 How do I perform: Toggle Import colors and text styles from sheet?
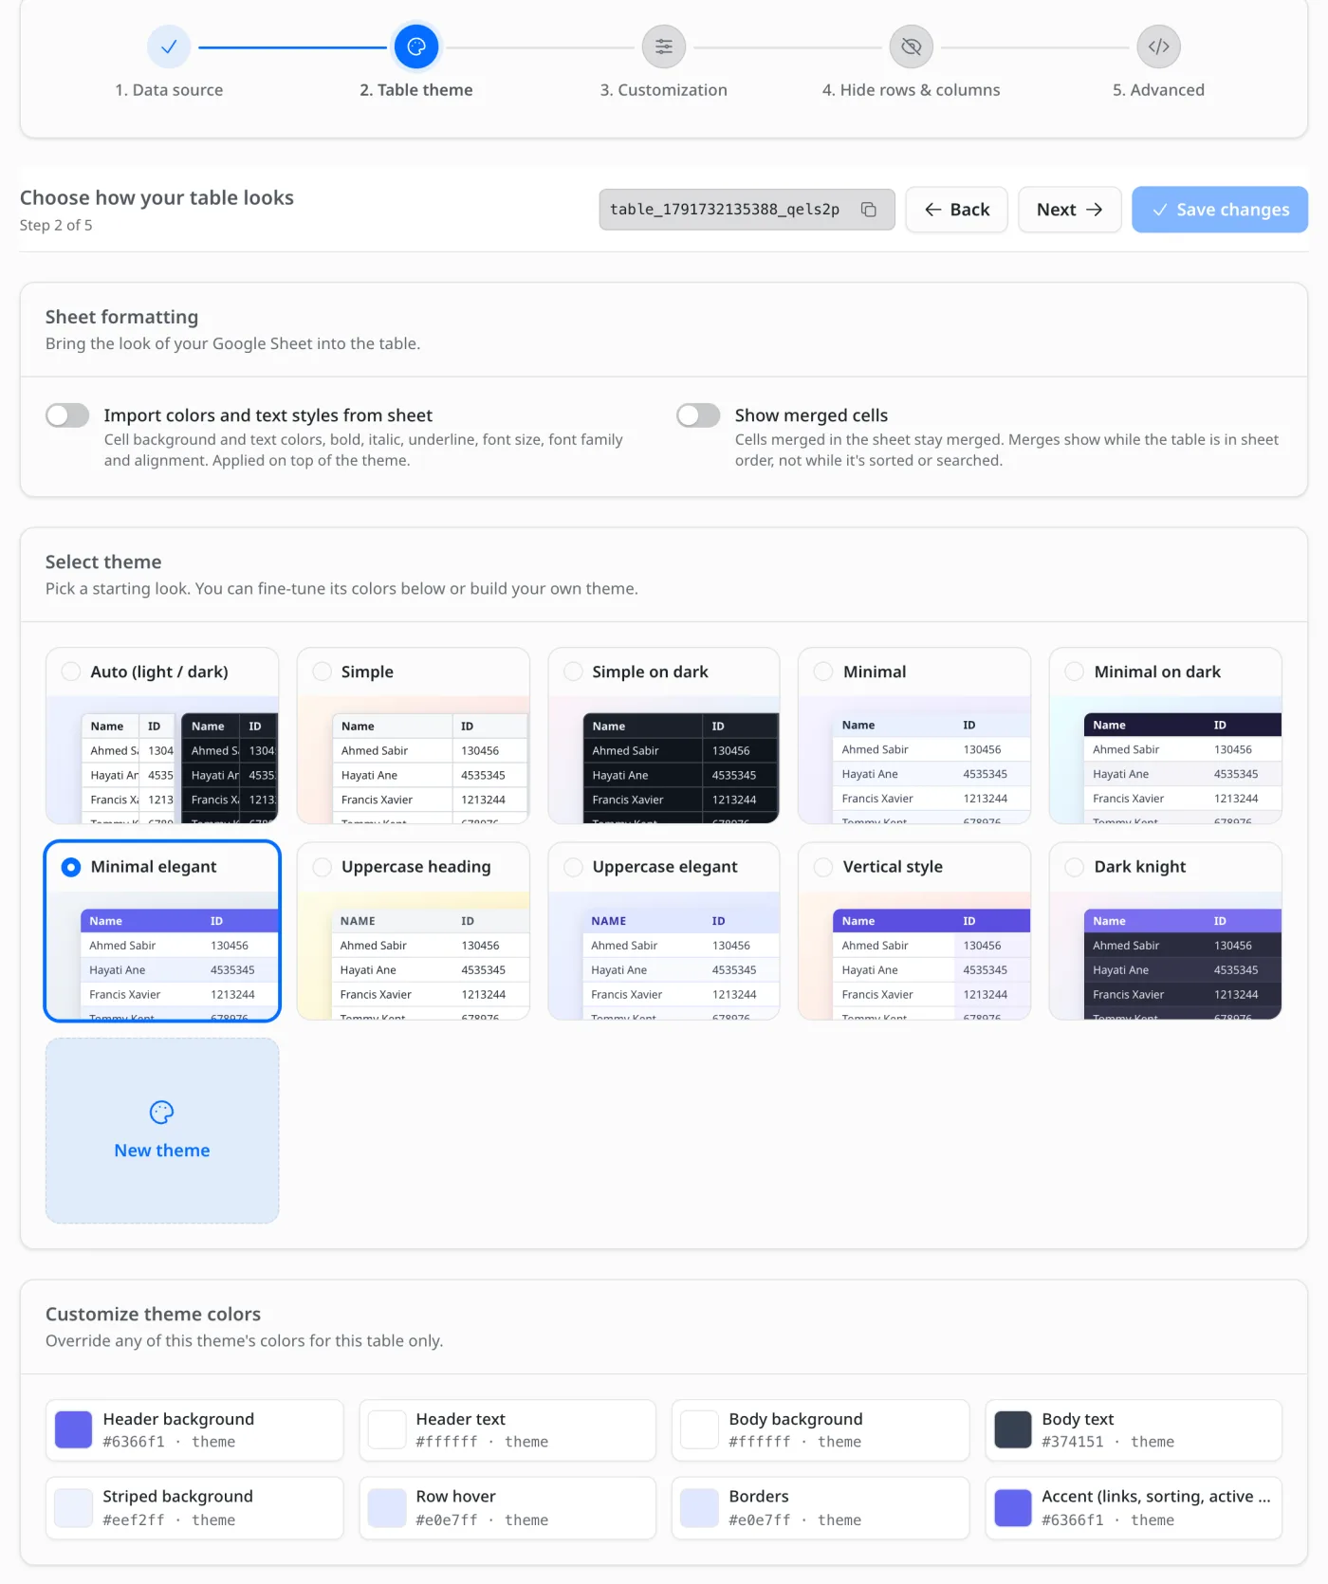[67, 415]
